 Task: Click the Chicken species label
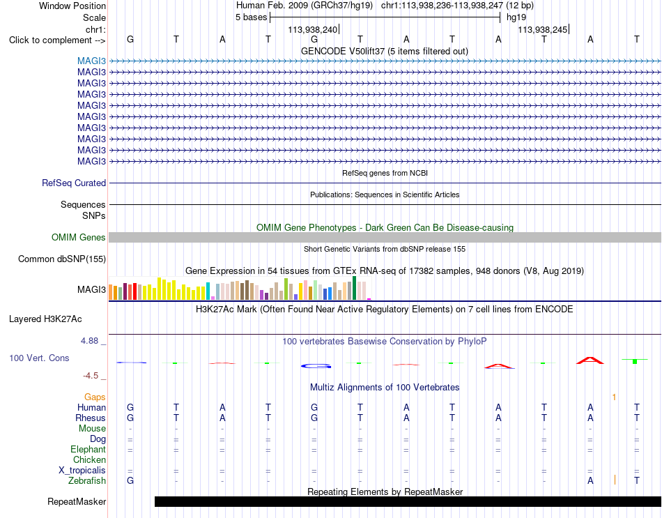[89, 459]
